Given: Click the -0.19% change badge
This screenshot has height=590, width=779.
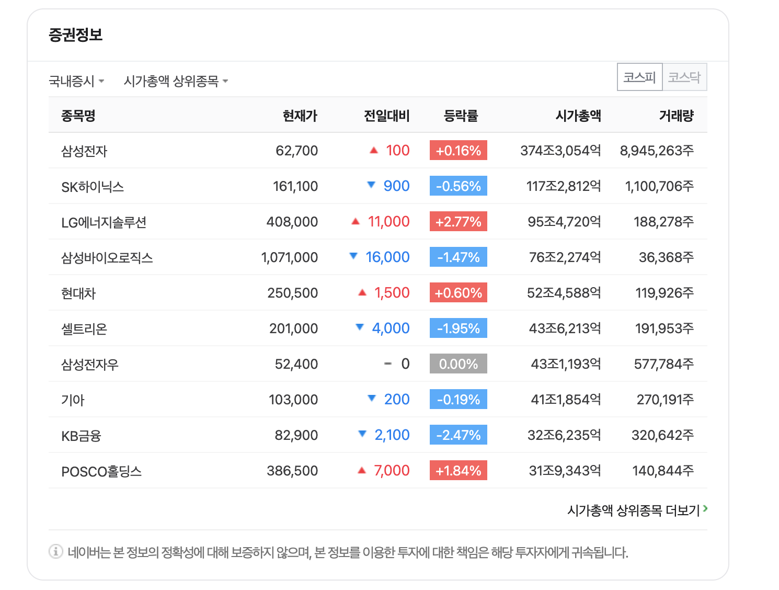Looking at the screenshot, I should click(x=459, y=400).
